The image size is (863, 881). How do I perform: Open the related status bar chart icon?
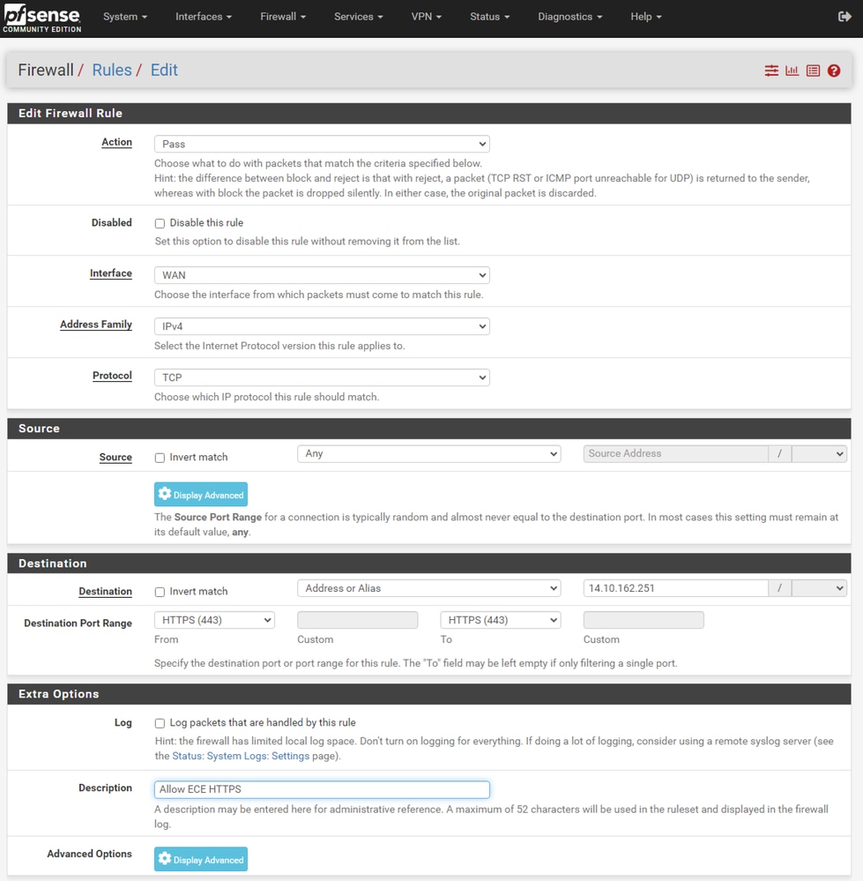click(792, 71)
